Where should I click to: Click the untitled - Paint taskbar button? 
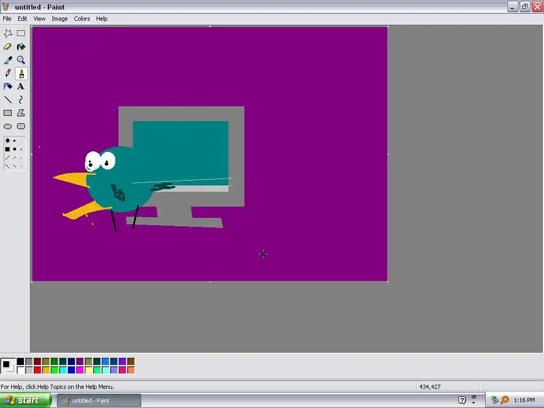point(99,401)
